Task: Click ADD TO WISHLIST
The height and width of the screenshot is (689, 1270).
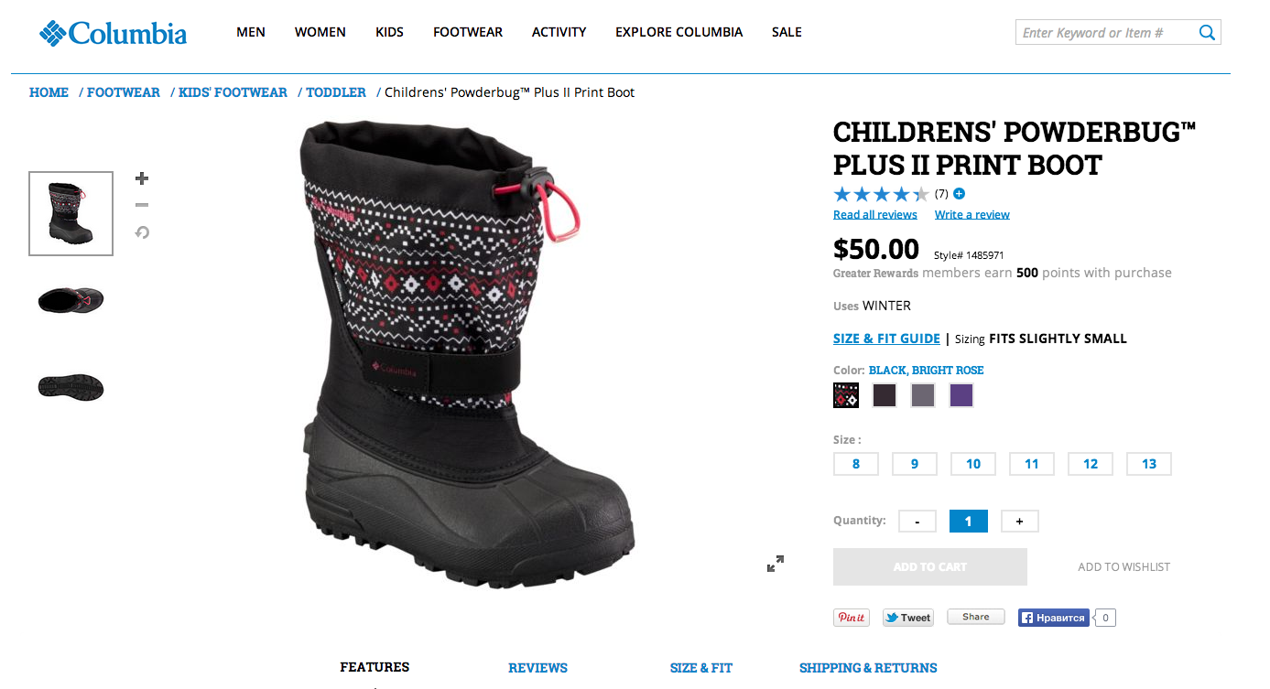Action: 1123,566
